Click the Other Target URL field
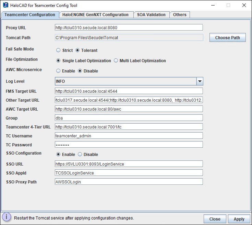The width and height of the screenshot is (252, 225). 129,100
